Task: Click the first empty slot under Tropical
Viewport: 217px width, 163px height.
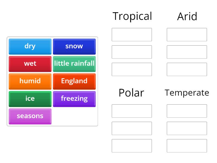Action: (132, 35)
